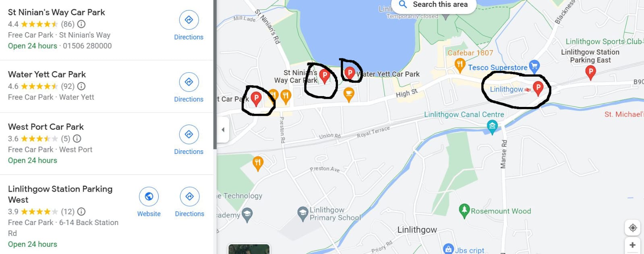The width and height of the screenshot is (644, 254).
Task: Click Linlithgow Station Parking East pin
Action: [x=590, y=73]
